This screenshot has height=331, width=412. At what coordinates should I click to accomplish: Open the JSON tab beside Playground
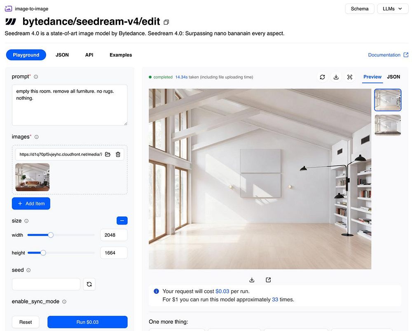tap(62, 55)
